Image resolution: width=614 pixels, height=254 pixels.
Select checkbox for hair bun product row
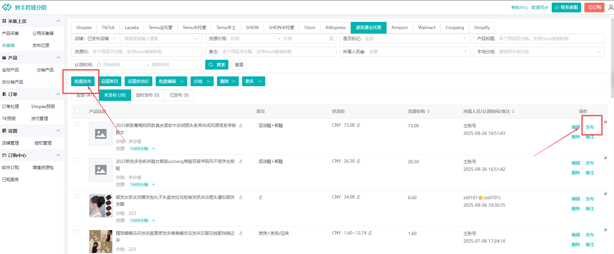tap(77, 196)
